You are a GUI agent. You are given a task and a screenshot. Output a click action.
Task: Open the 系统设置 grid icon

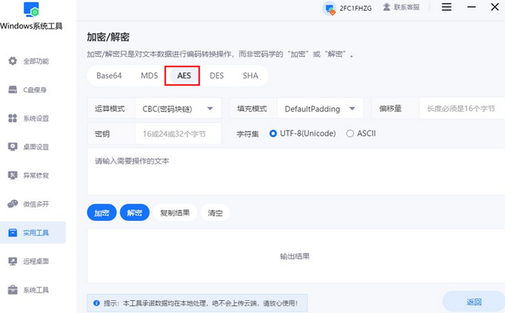click(x=13, y=119)
